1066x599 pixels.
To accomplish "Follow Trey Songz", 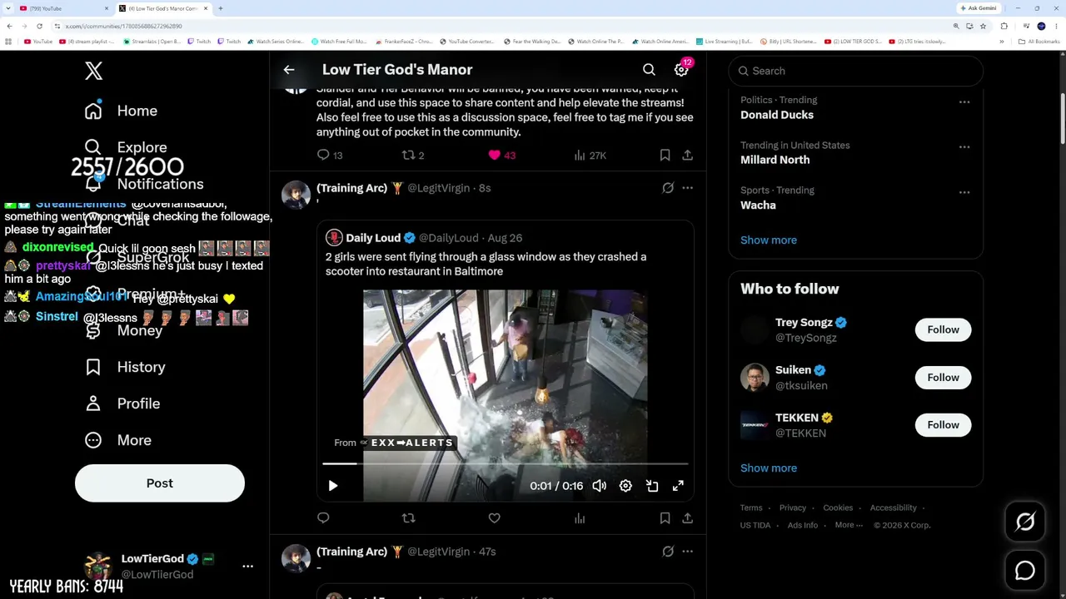I will (x=944, y=329).
